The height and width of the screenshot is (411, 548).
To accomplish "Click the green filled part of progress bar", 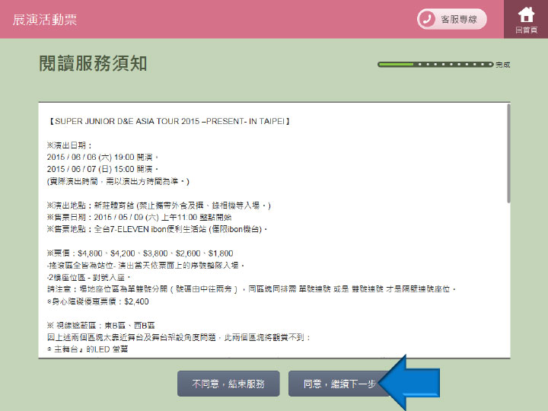I will tap(396, 65).
